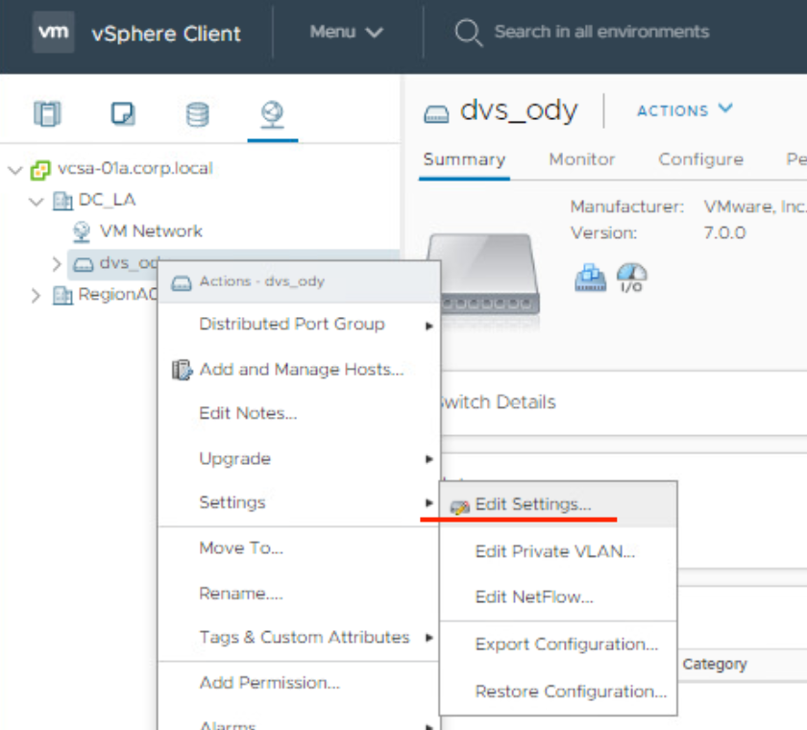This screenshot has width=807, height=730.
Task: Click the pencil icon beside Edit Settings
Action: pyautogui.click(x=459, y=507)
